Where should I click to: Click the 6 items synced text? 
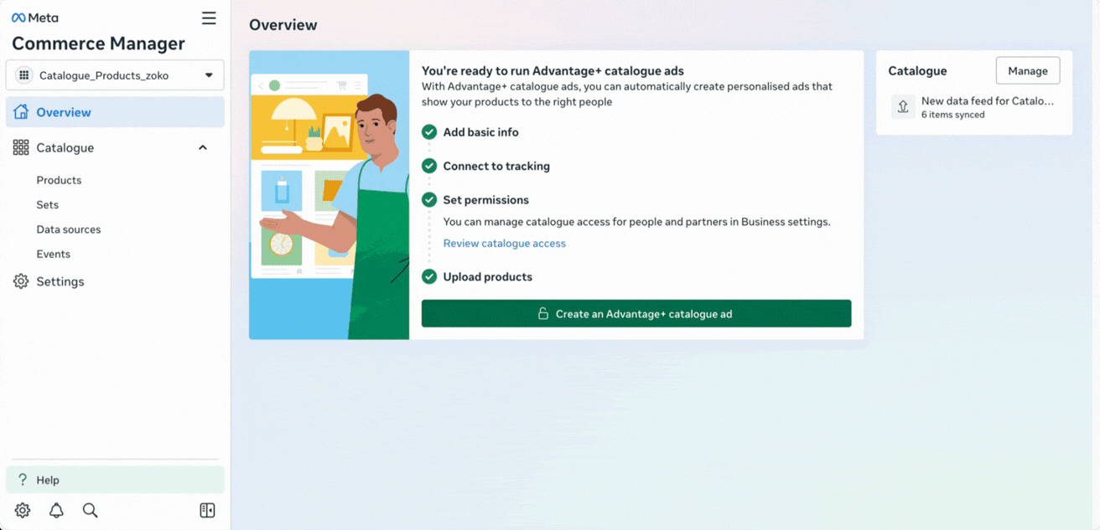tap(953, 115)
